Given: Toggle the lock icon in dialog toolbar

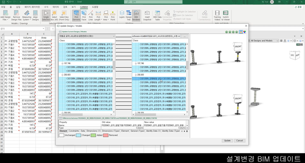Looking at the screenshot, I should tap(241, 32).
